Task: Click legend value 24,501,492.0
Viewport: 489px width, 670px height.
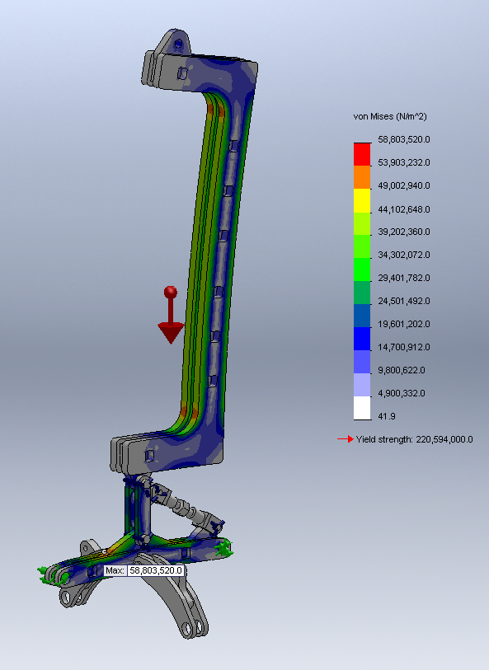Action: click(404, 301)
